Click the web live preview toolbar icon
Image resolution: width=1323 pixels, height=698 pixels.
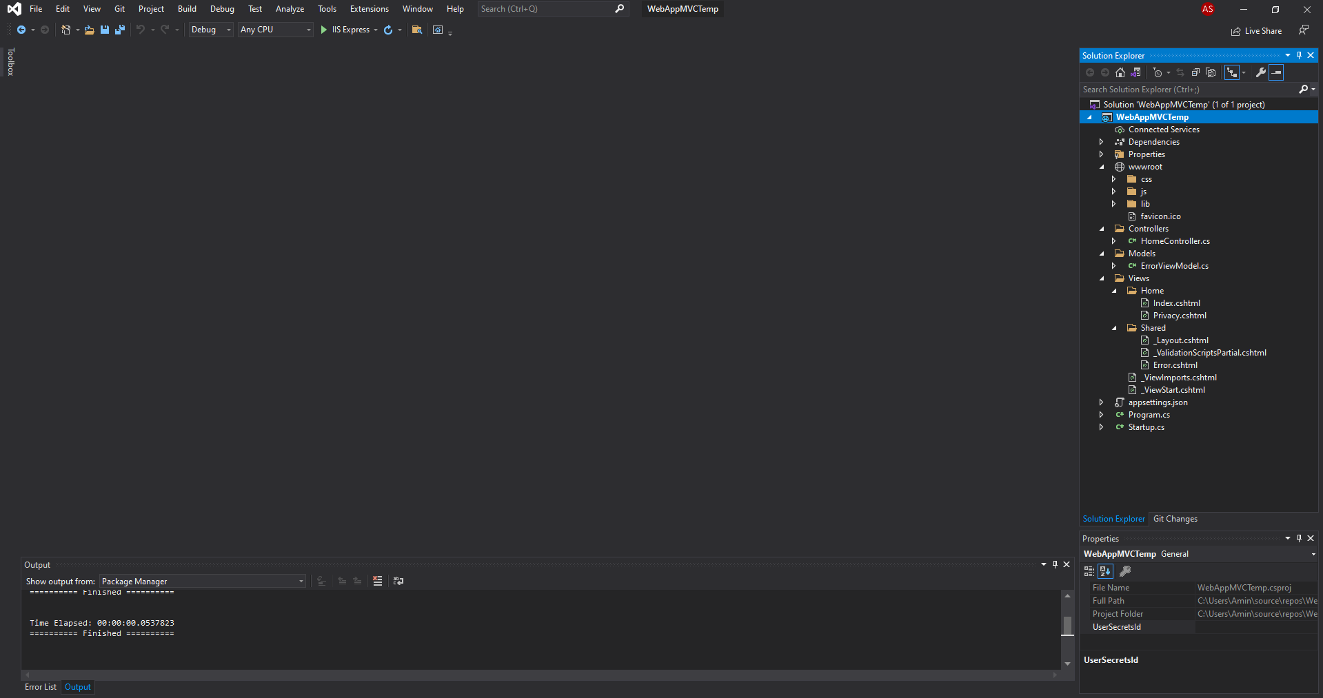pyautogui.click(x=438, y=30)
